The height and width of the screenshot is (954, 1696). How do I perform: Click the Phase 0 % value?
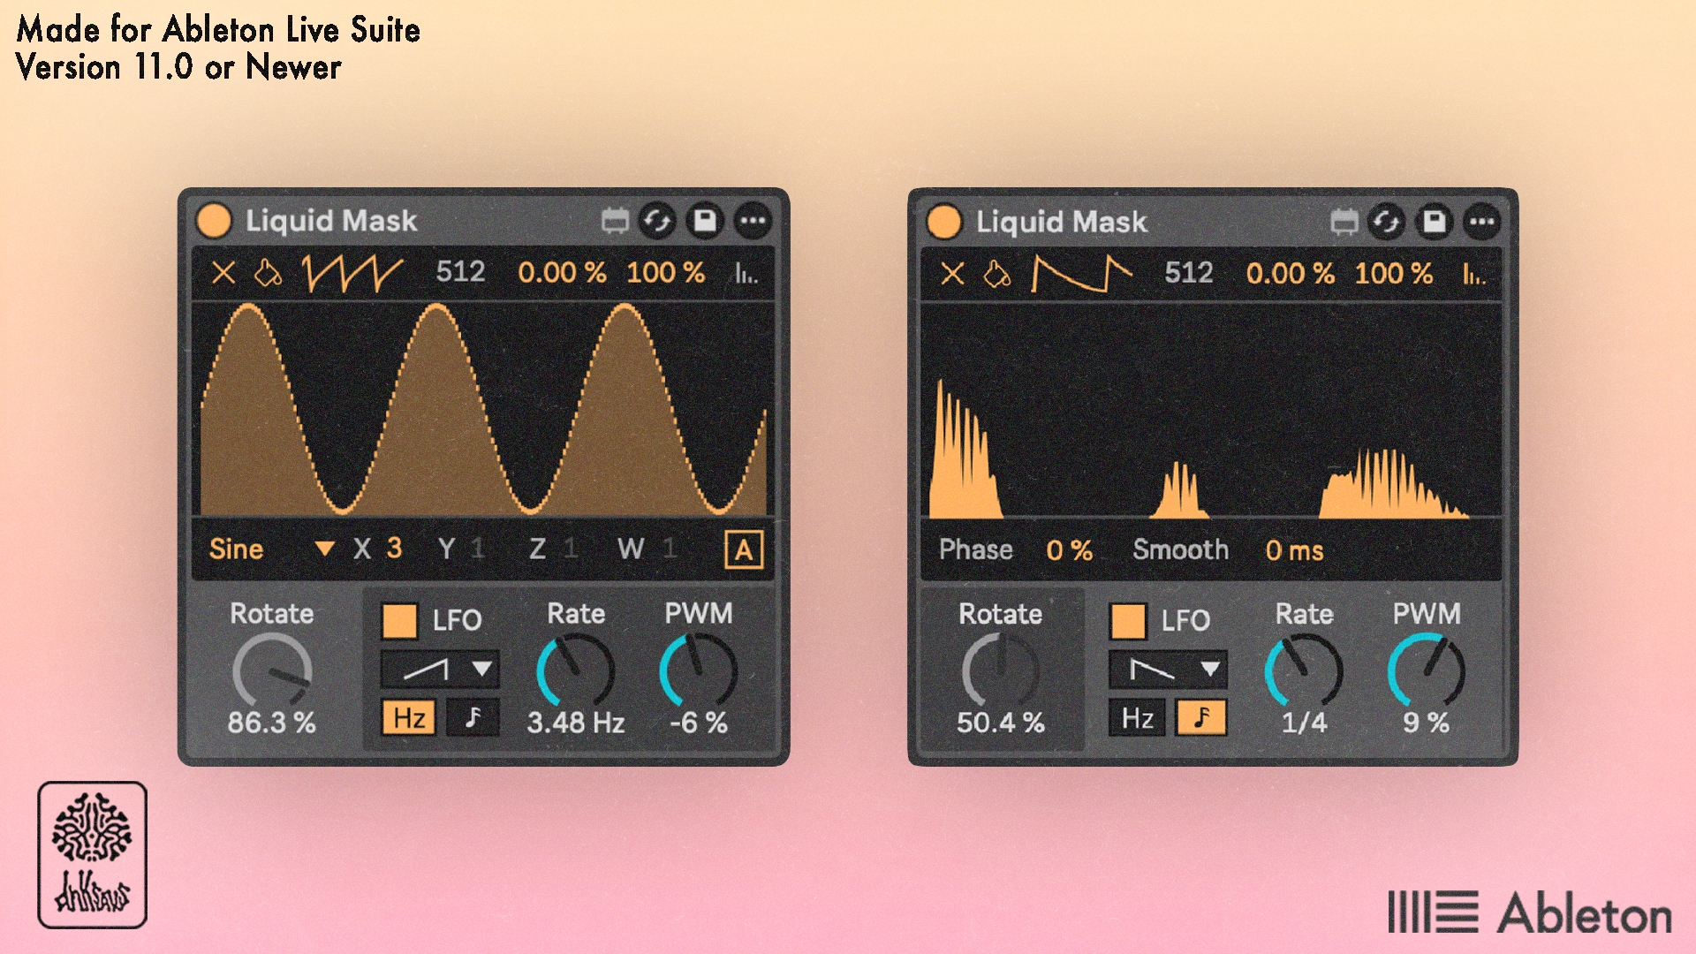coord(1069,550)
